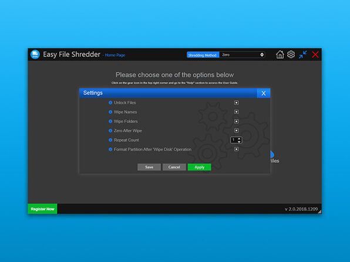Toggle the Unlock Files checkbox
This screenshot has height=262, width=350.
[236, 103]
